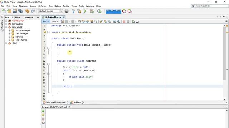Open the Edit menu
Image resolution: width=229 pixels, height=128 pixels.
click(8, 6)
